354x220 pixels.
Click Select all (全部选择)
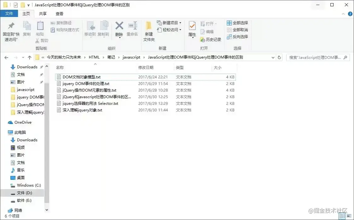[x=237, y=23]
